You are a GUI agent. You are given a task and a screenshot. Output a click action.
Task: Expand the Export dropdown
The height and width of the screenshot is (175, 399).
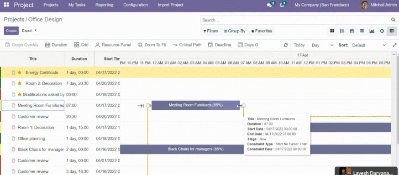(x=30, y=31)
